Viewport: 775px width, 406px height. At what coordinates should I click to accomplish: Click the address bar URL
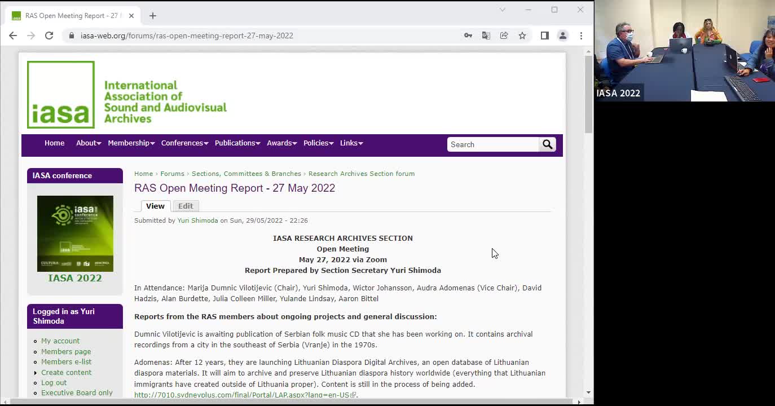(x=187, y=36)
